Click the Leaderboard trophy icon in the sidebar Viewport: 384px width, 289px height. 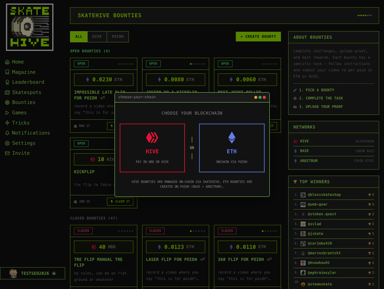point(7,82)
